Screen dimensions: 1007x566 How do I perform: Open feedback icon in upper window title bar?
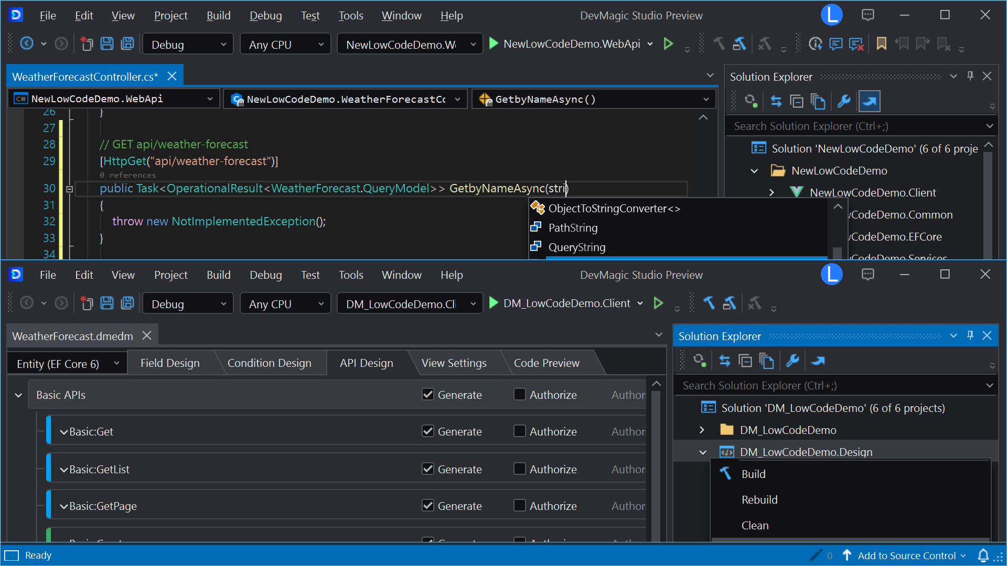pyautogui.click(x=868, y=15)
